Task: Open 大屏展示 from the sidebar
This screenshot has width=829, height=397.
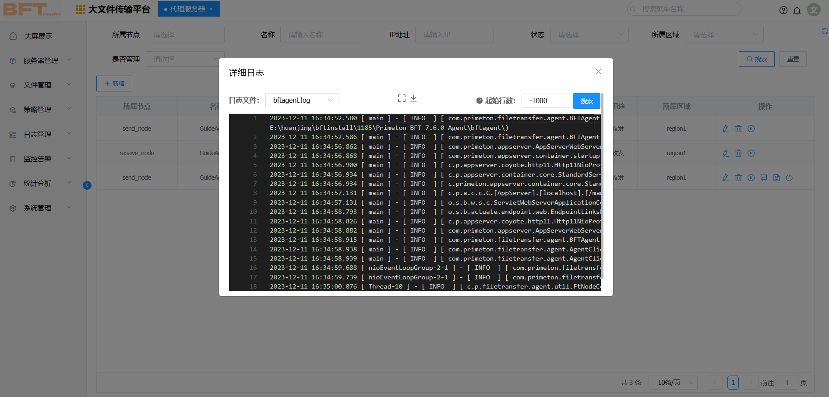Action: (x=38, y=36)
